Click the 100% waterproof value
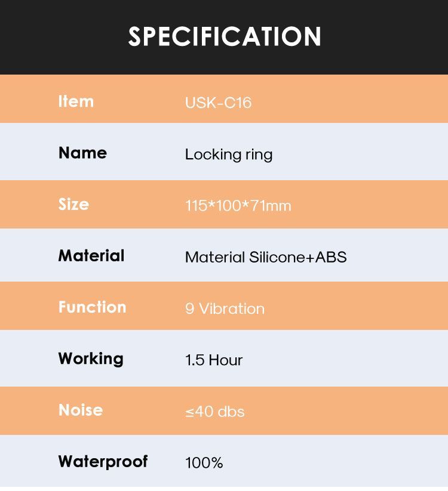448x491 pixels. pos(204,463)
